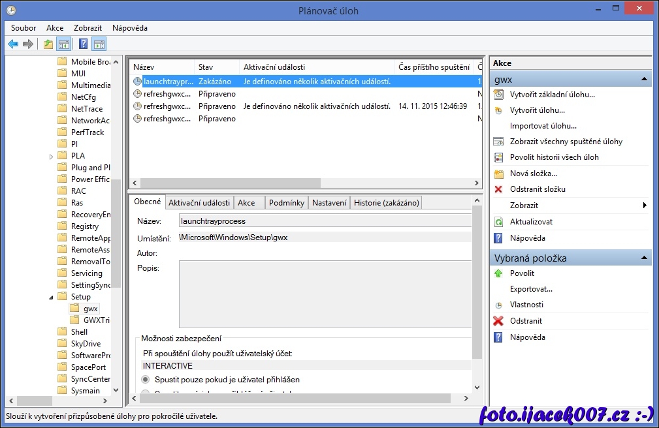Click the Aktualizovat refresh icon
The image size is (659, 428).
498,222
